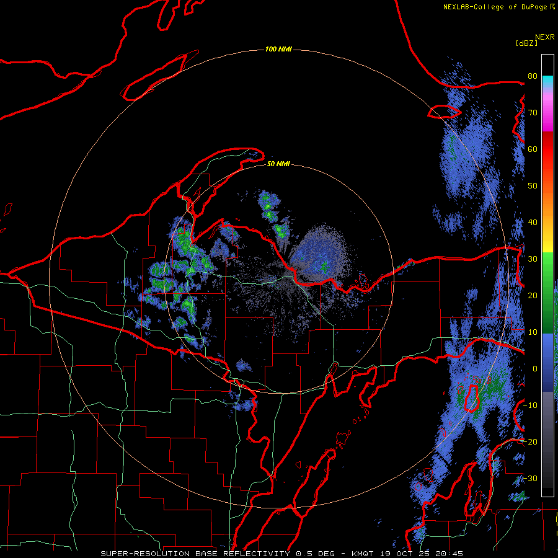Viewport: 558px width, 558px height.
Task: Select the 40 dBZ scale value
Action: pyautogui.click(x=533, y=222)
